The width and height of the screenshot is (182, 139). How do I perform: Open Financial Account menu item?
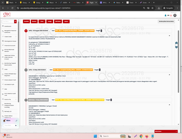9,45
